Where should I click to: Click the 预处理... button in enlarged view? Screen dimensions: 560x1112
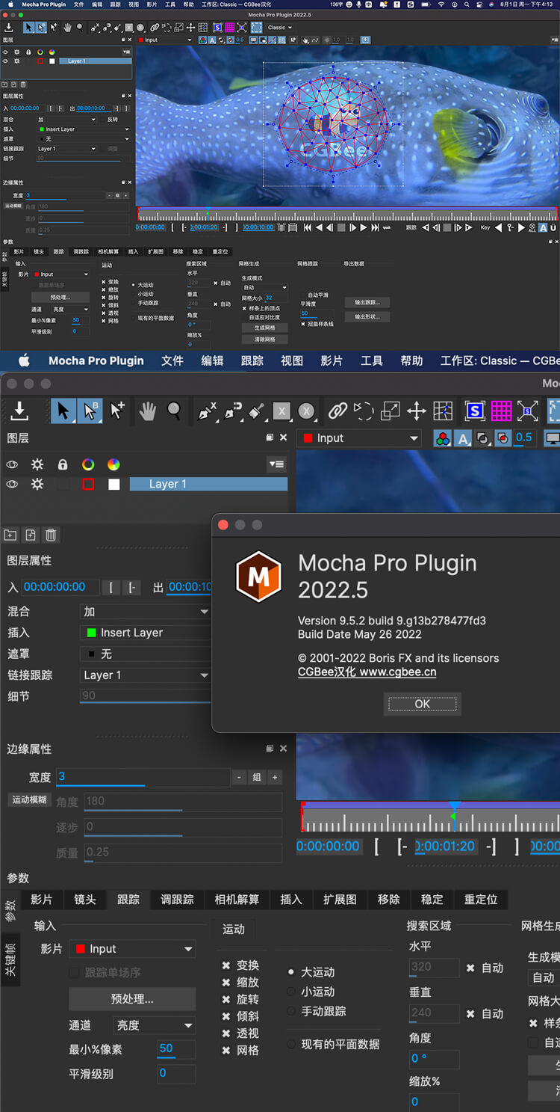pyautogui.click(x=132, y=999)
